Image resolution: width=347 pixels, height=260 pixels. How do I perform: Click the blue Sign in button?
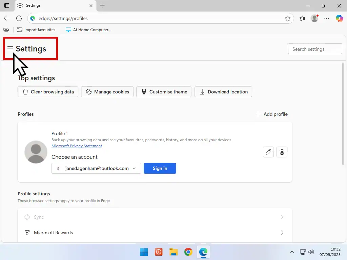coord(160,168)
